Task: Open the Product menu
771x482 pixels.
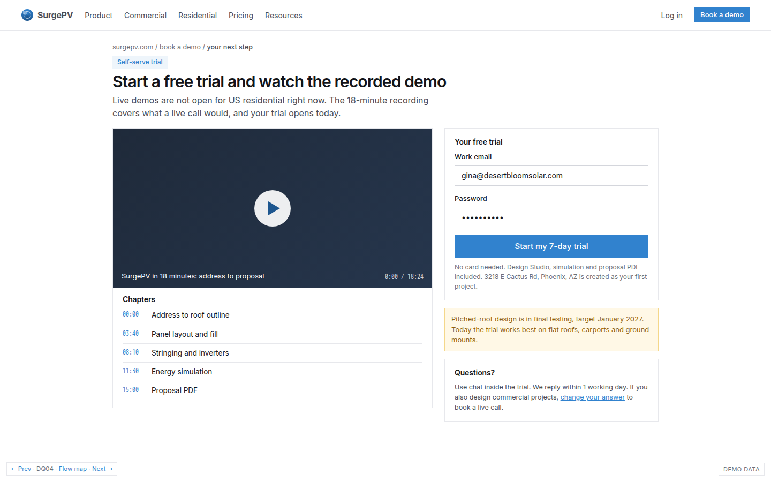Action: coord(99,16)
